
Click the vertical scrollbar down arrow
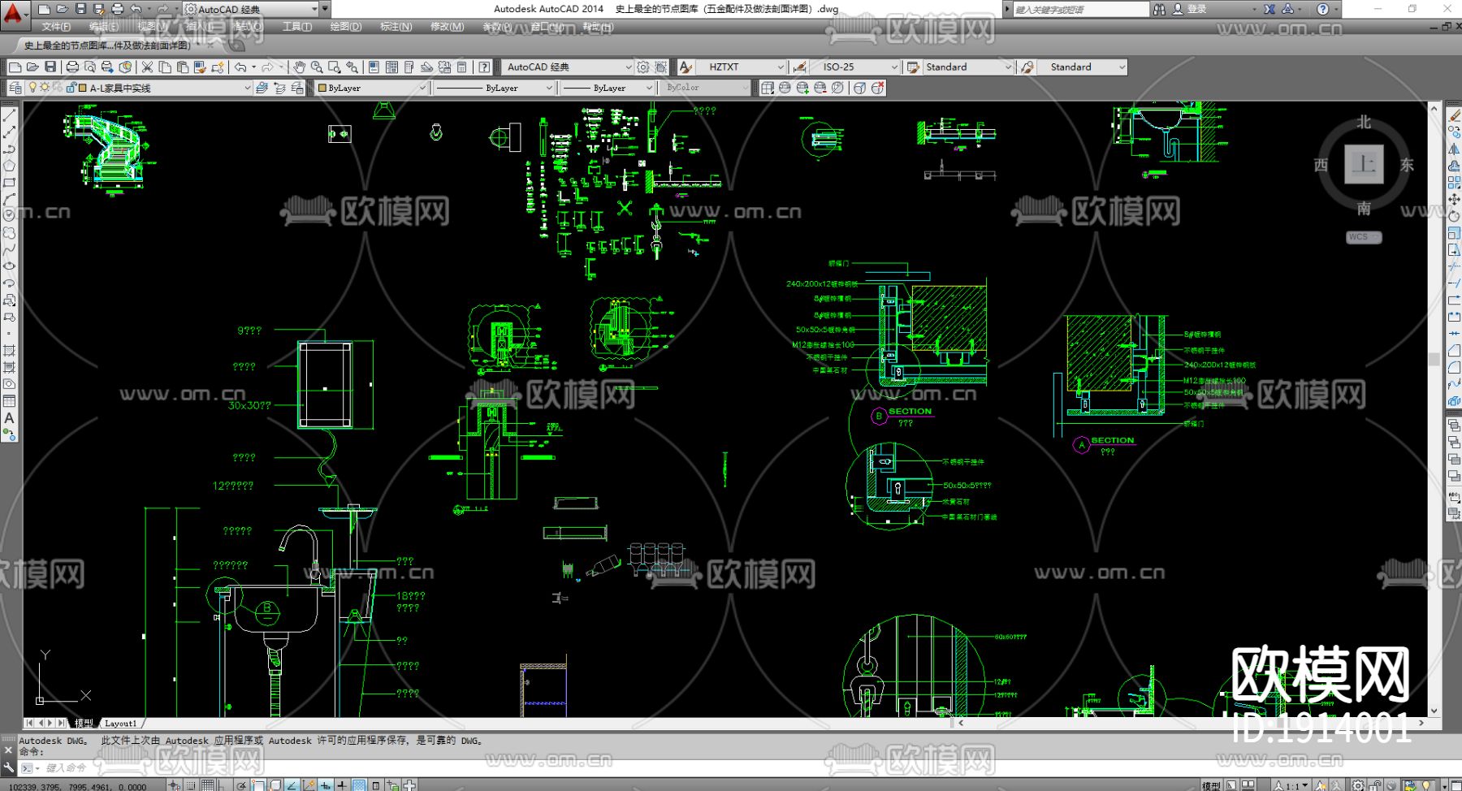tap(1434, 711)
